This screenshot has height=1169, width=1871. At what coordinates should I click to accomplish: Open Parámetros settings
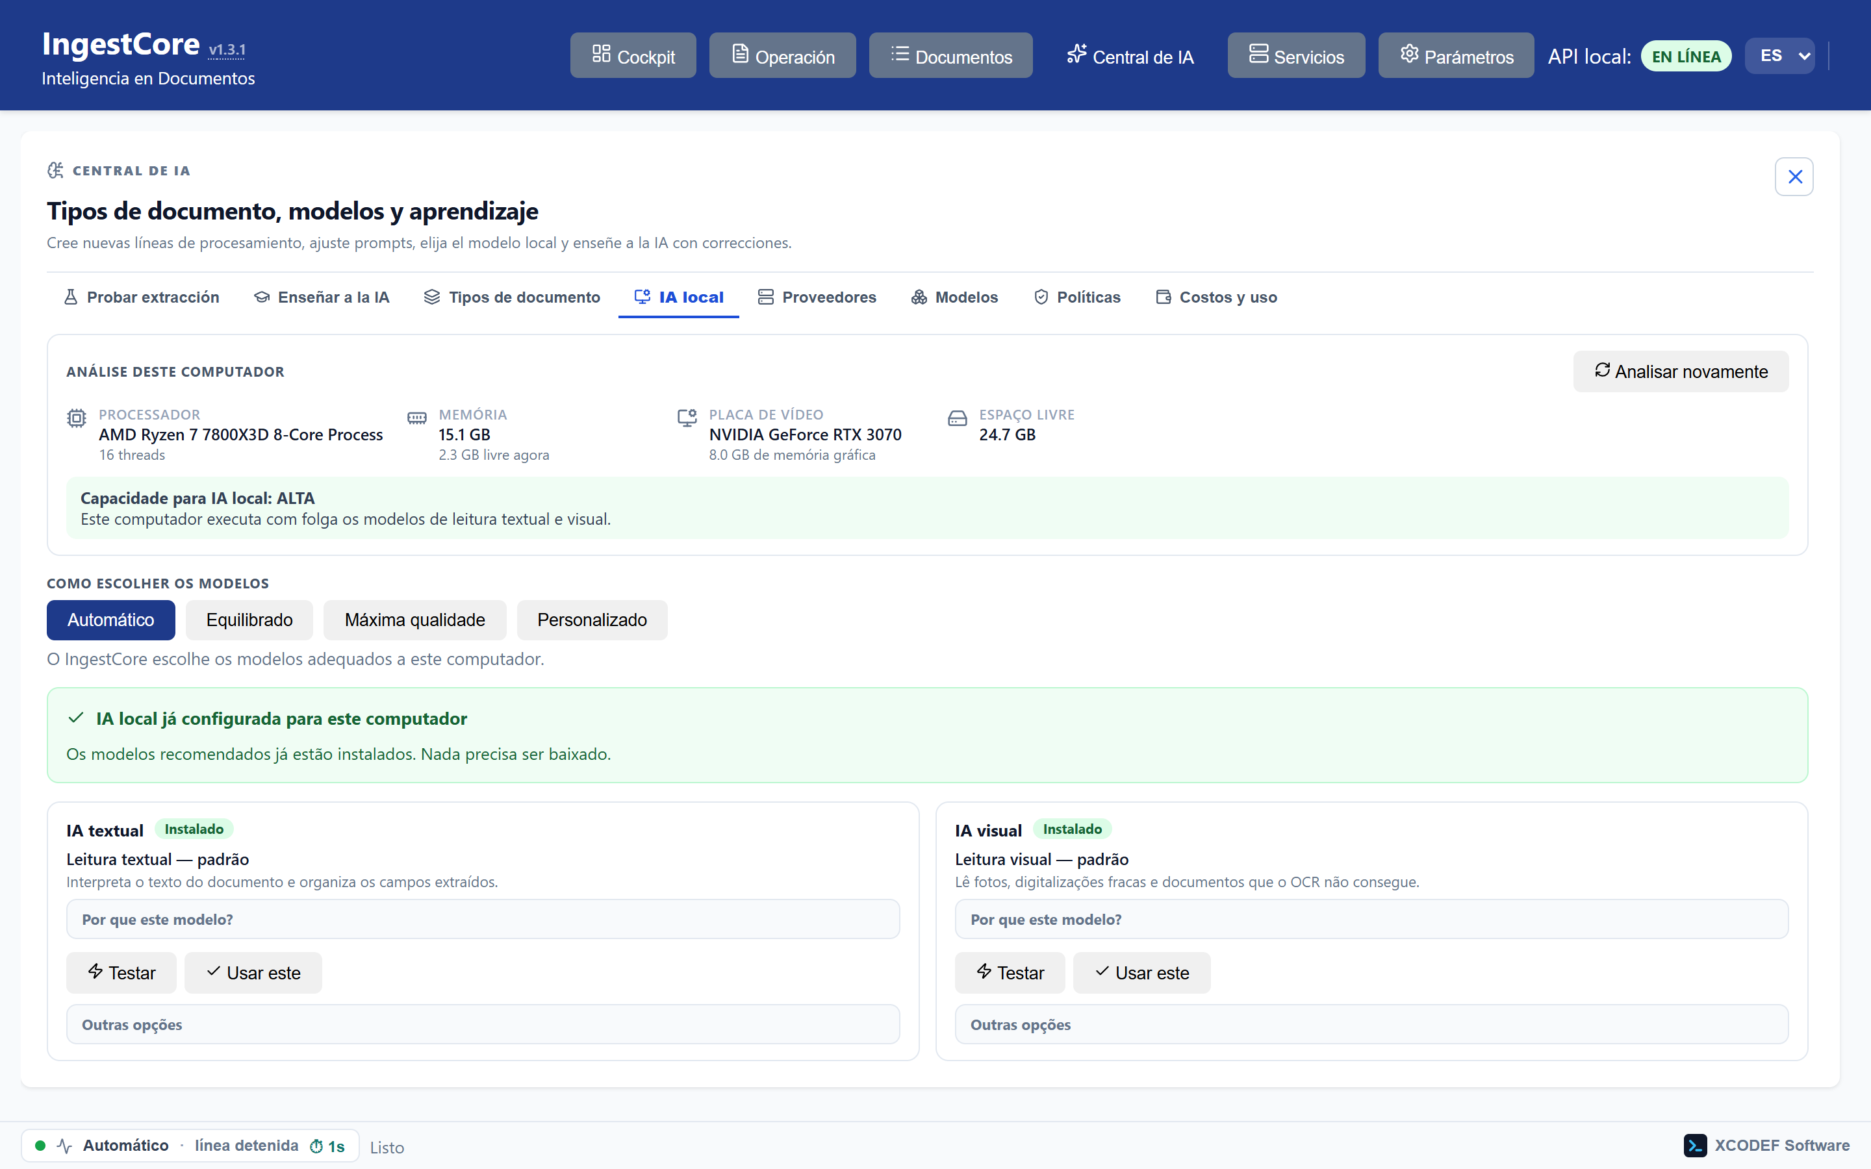pyautogui.click(x=1456, y=55)
